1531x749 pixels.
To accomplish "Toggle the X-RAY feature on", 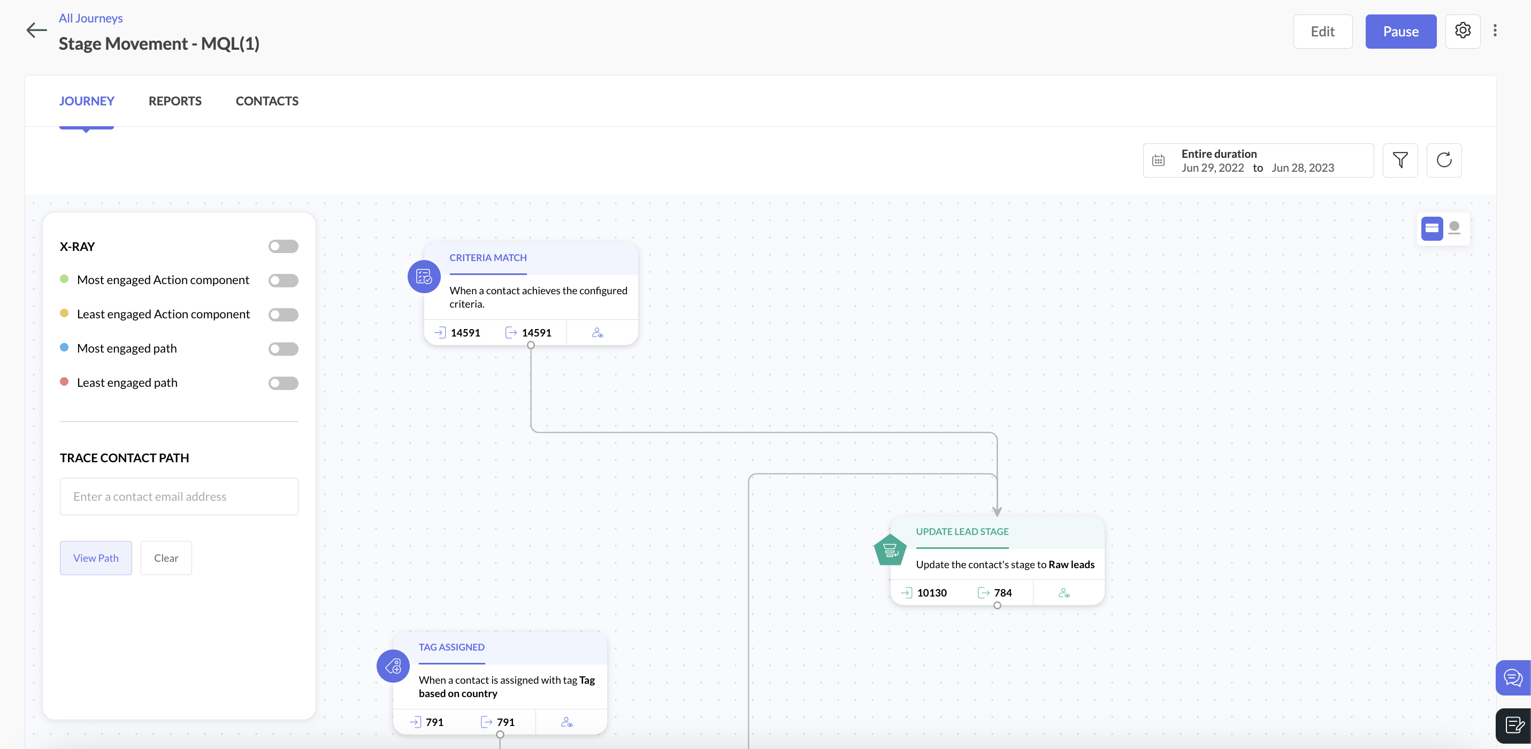I will (x=283, y=246).
